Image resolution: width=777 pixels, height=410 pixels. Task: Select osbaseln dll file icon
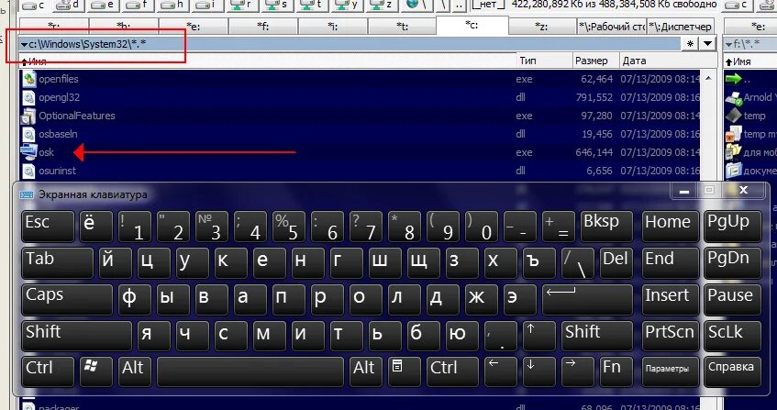29,134
